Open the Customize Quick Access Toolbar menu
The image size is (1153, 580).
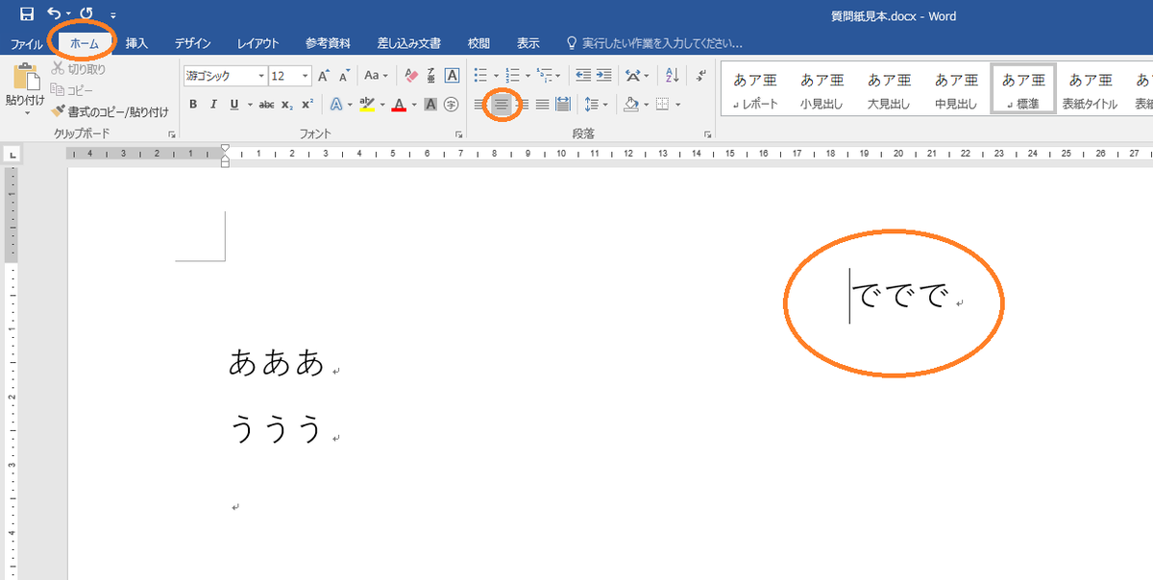113,15
